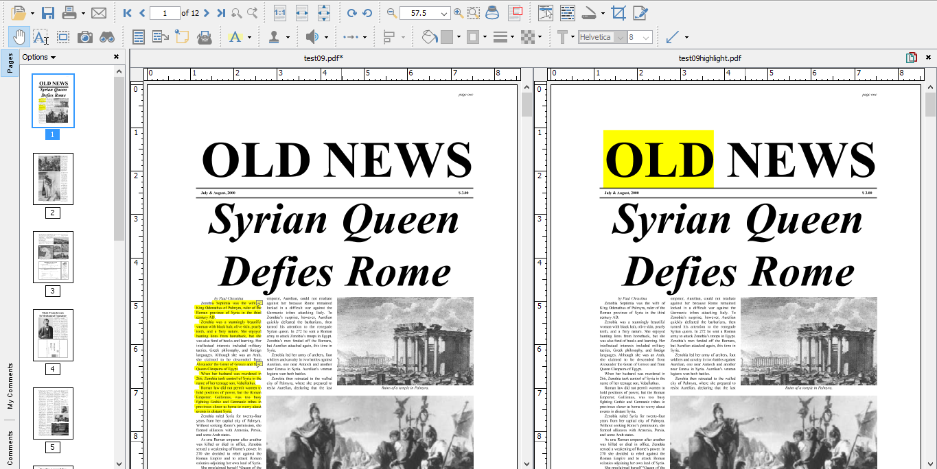Email the PDF using the envelope icon

coord(99,13)
